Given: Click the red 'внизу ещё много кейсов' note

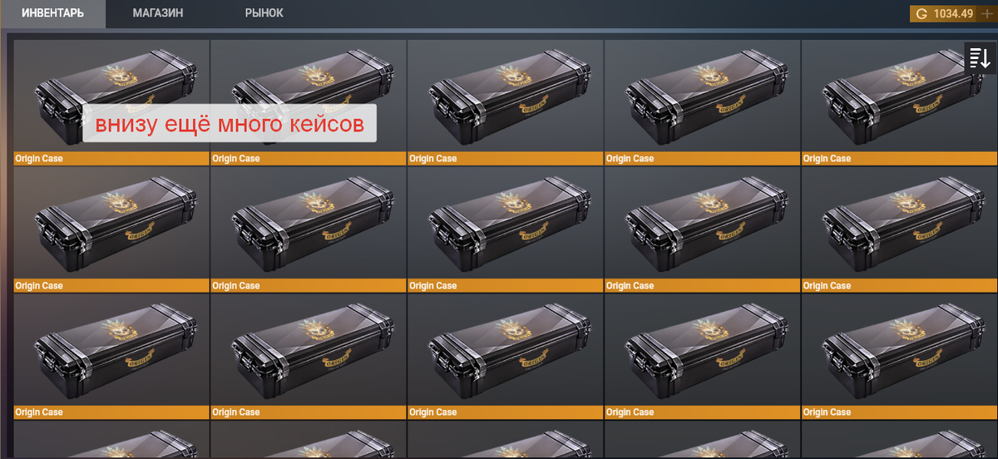Looking at the screenshot, I should click(x=230, y=123).
